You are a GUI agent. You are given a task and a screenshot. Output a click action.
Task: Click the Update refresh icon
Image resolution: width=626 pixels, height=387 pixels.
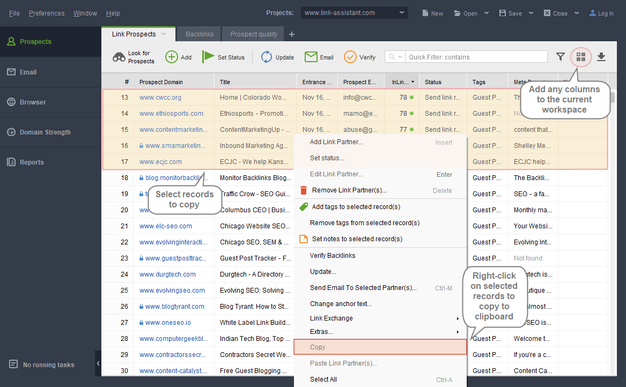coord(266,57)
